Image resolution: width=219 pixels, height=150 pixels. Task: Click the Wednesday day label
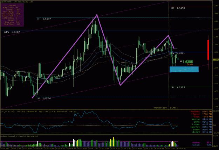click(160, 108)
